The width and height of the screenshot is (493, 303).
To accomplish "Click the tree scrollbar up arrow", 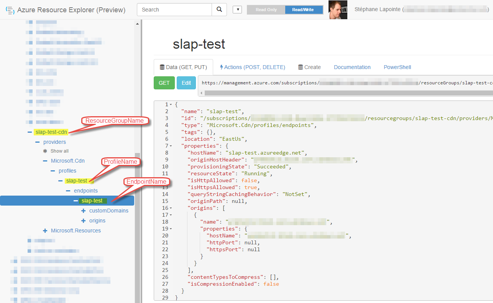I will [138, 23].
